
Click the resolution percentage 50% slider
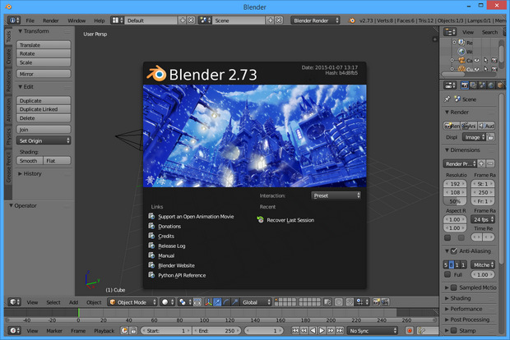(455, 201)
